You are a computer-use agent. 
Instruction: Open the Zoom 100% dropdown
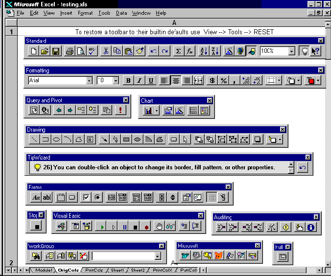(x=291, y=51)
